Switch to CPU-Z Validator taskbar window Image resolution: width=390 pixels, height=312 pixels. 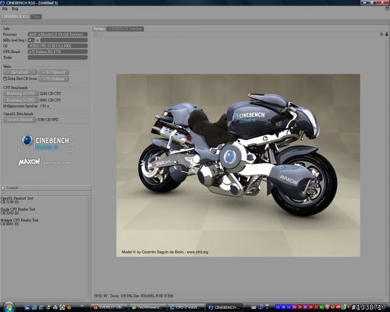point(186,307)
